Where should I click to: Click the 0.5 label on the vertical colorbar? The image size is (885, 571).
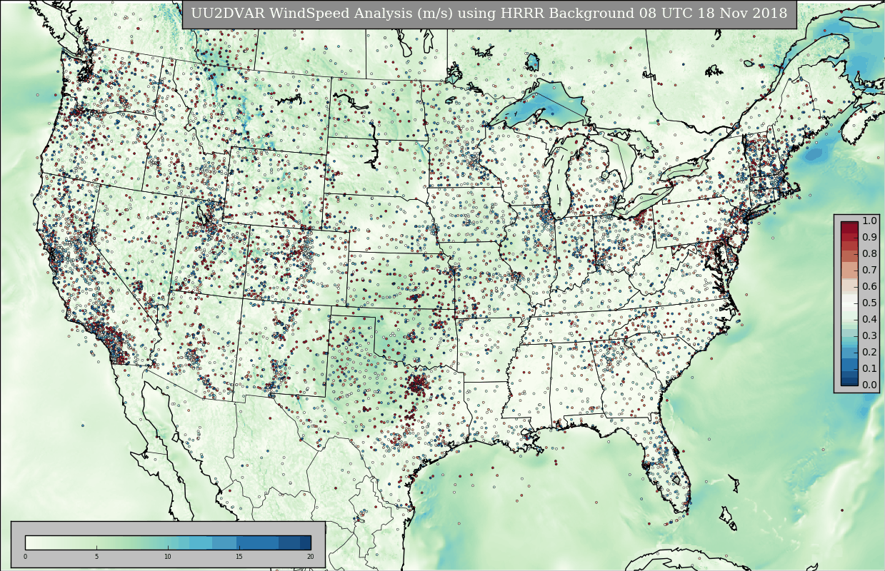click(869, 303)
